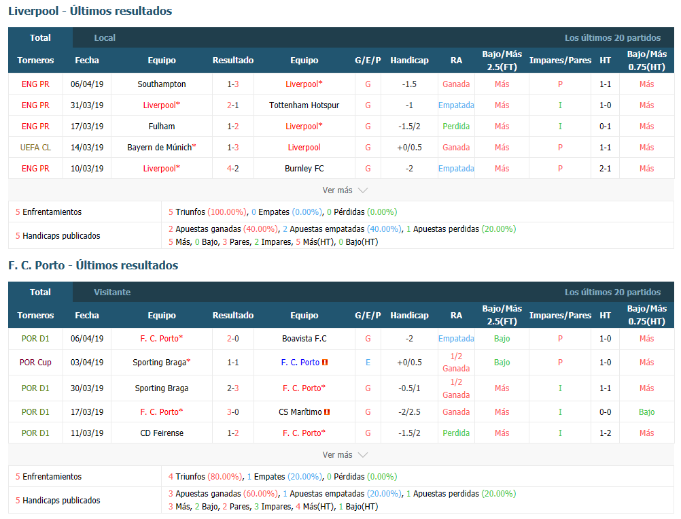Click 5 Triunfos (100.00%) summary
The width and height of the screenshot is (681, 519).
point(207,212)
